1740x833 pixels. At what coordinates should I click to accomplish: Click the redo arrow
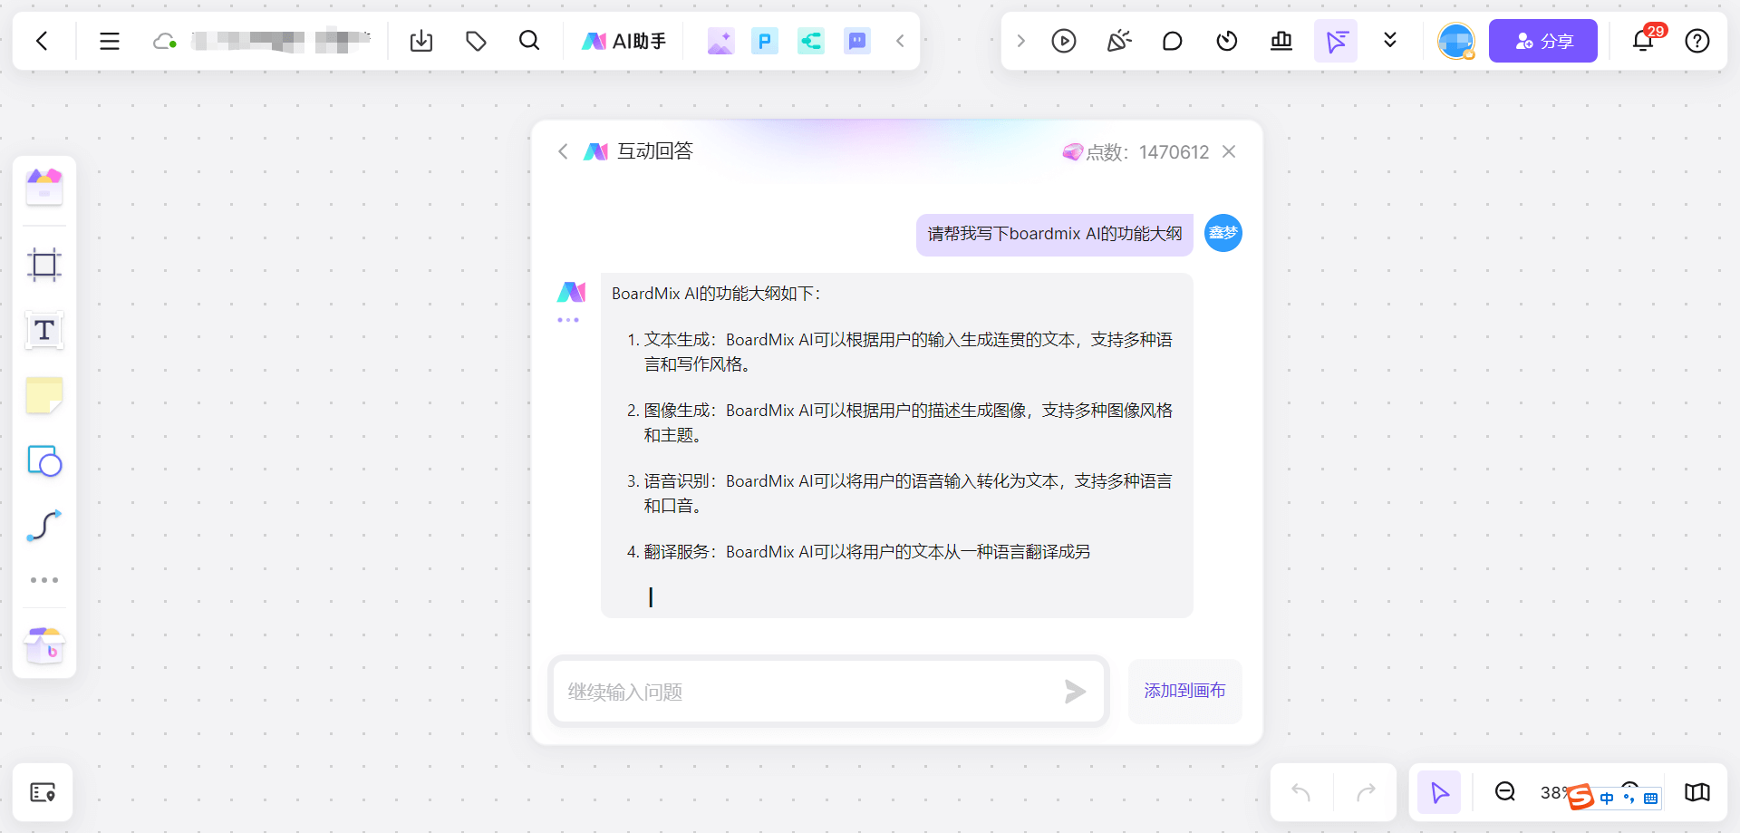click(1366, 793)
